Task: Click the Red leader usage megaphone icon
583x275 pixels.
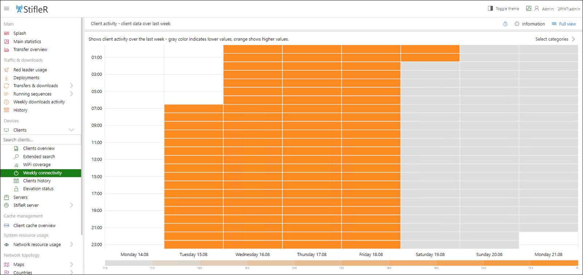Action: coord(6,70)
